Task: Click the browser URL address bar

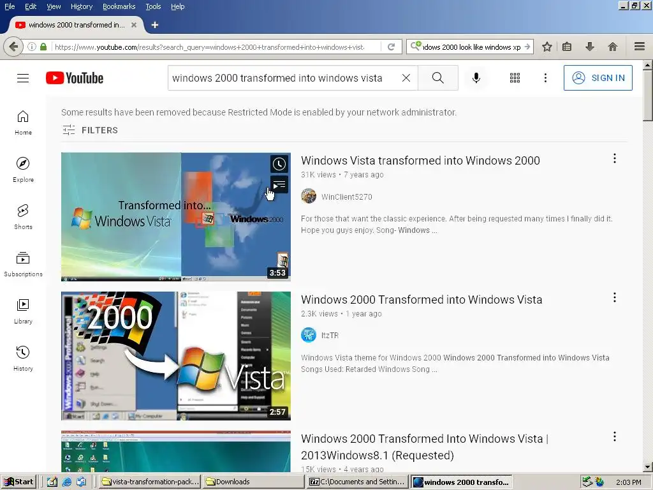Action: (x=209, y=47)
